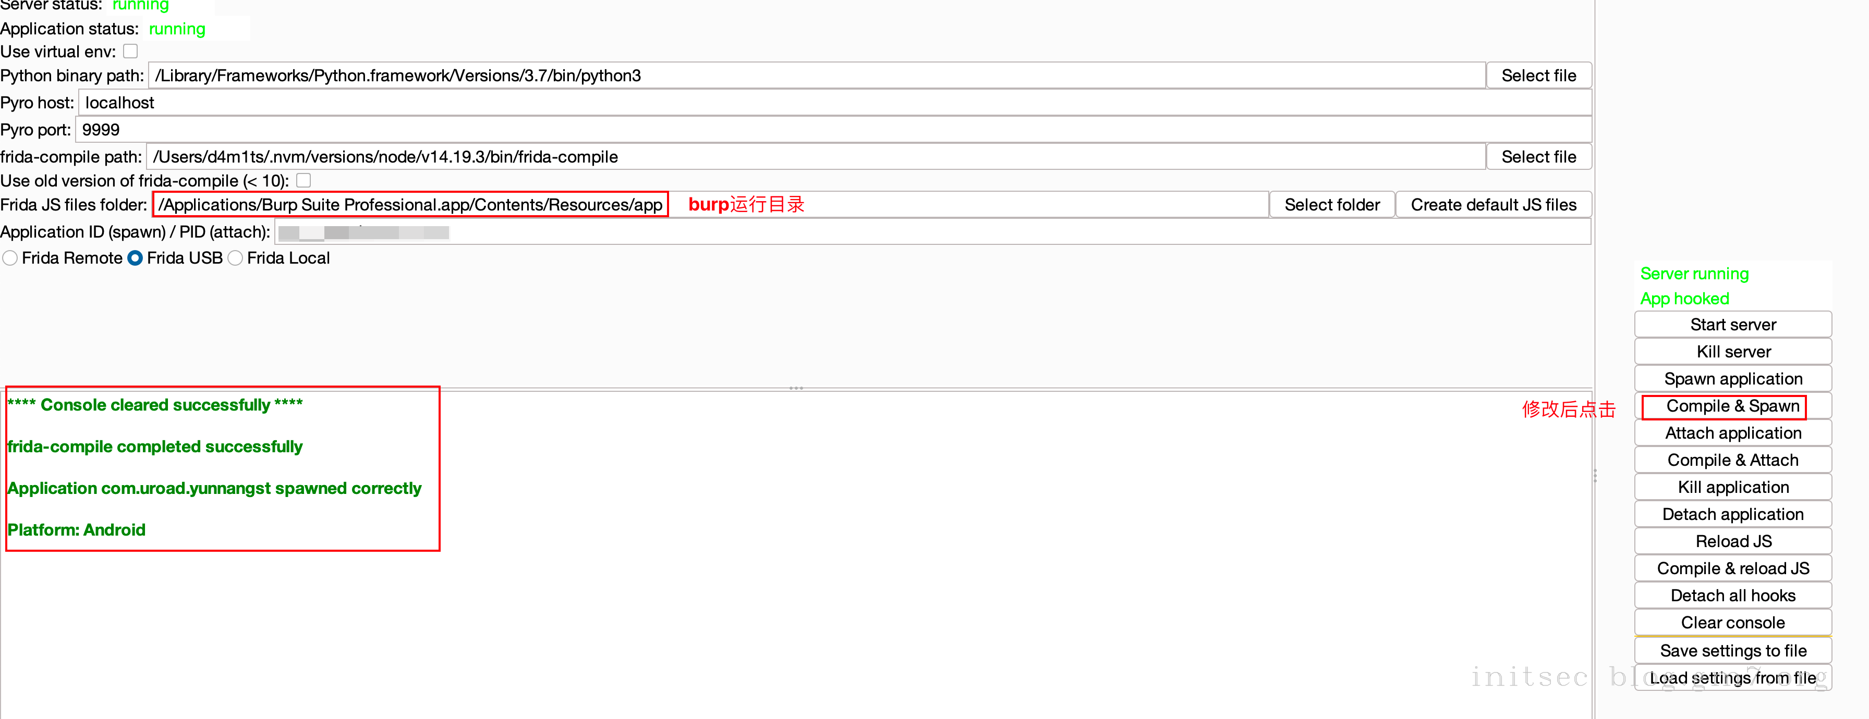Toggle the Use virtual env checkbox
Viewport: 1869px width, 719px height.
coord(130,52)
